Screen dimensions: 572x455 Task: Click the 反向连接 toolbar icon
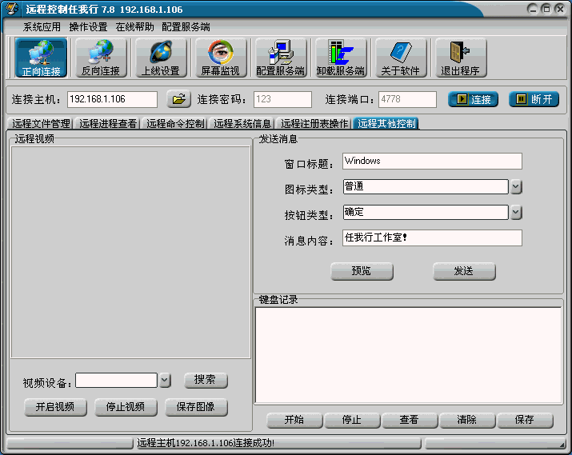click(x=101, y=58)
